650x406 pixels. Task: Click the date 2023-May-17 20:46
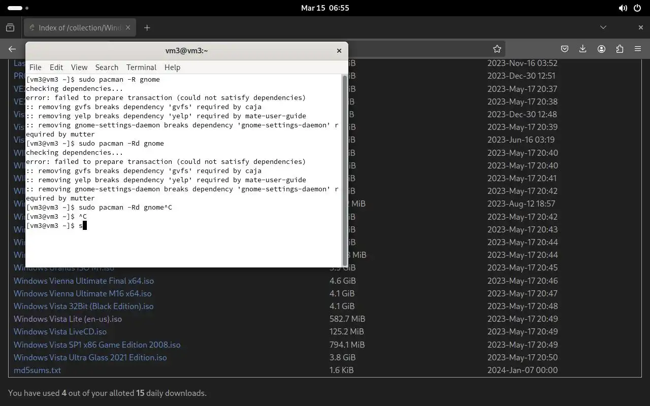[523, 281]
